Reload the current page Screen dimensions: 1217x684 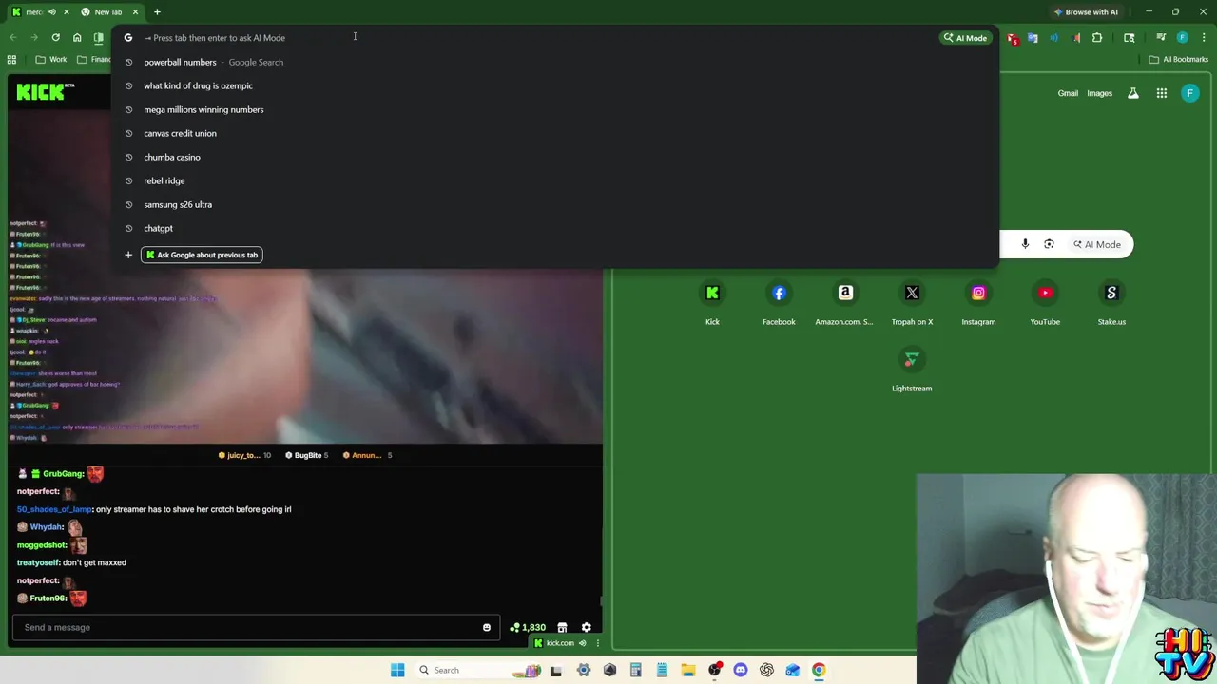[x=55, y=38]
